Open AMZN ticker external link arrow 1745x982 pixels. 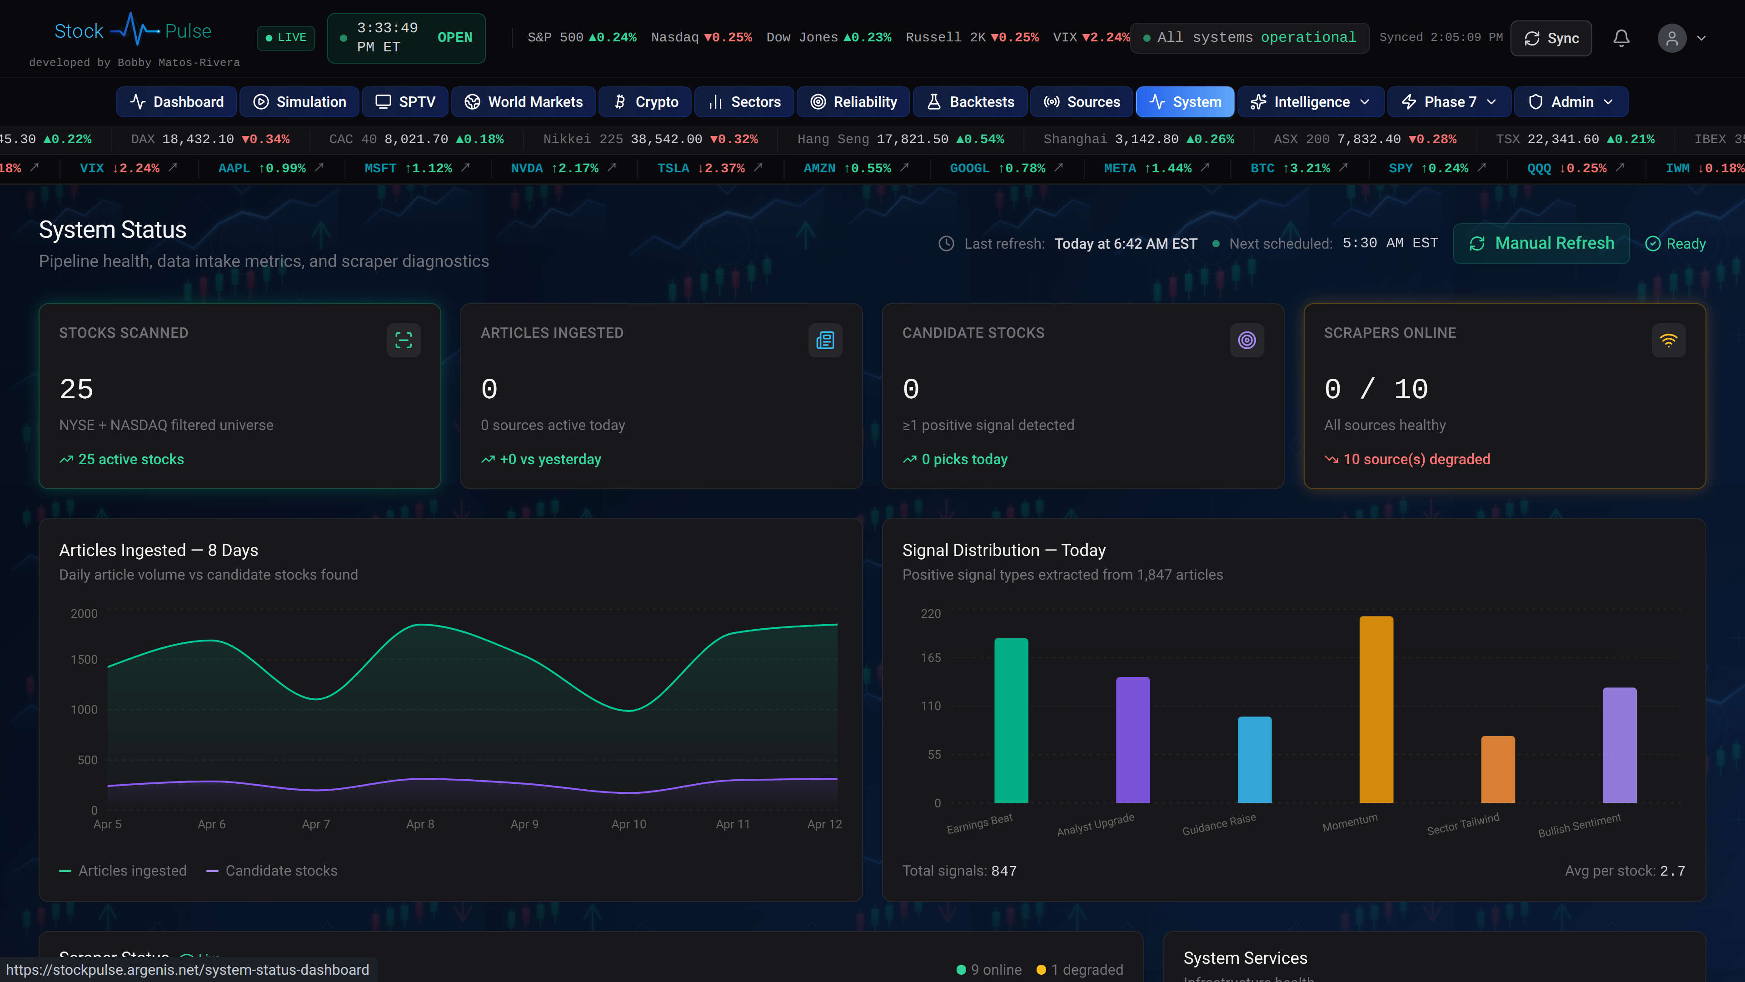click(904, 167)
